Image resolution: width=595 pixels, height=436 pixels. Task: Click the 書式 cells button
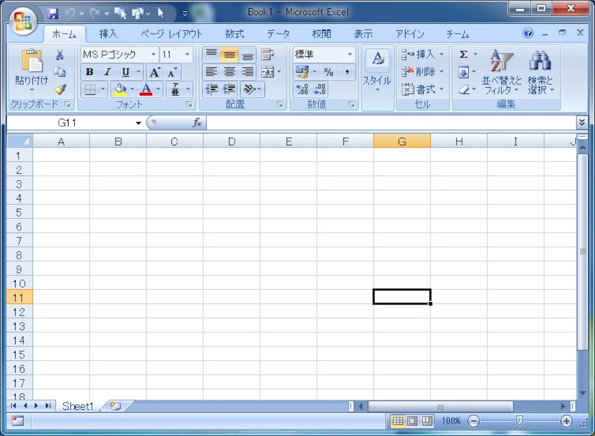pos(422,90)
